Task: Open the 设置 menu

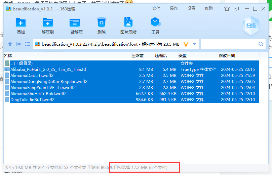Action: [x=191, y=8]
